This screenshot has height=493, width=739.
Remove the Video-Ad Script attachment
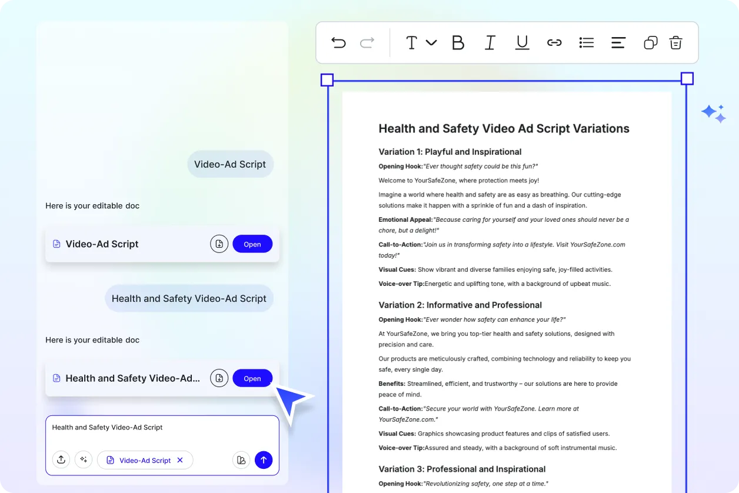coord(180,459)
